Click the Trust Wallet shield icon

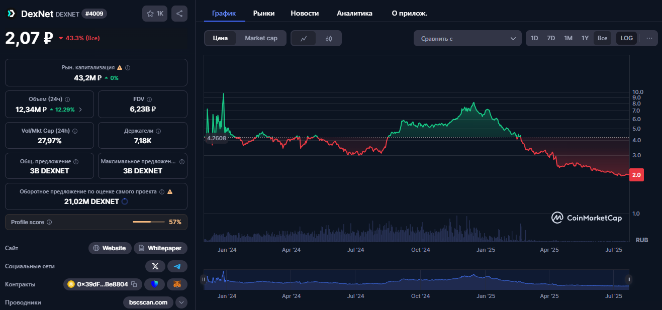point(154,284)
